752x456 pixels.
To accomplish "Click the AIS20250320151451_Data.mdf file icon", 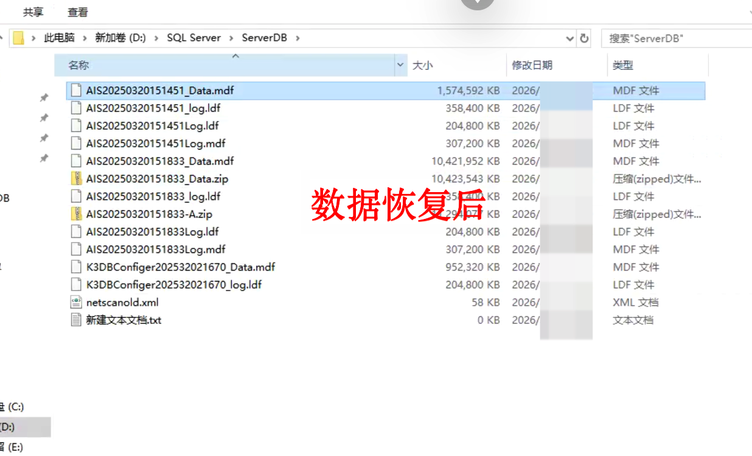I will (76, 91).
